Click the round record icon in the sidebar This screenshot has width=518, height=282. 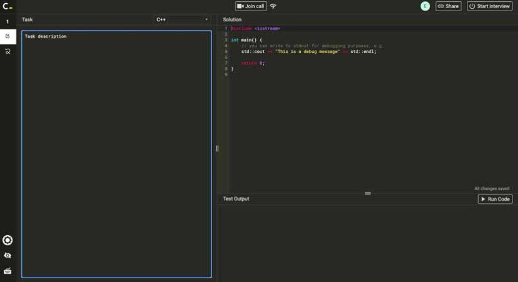pyautogui.click(x=7, y=240)
